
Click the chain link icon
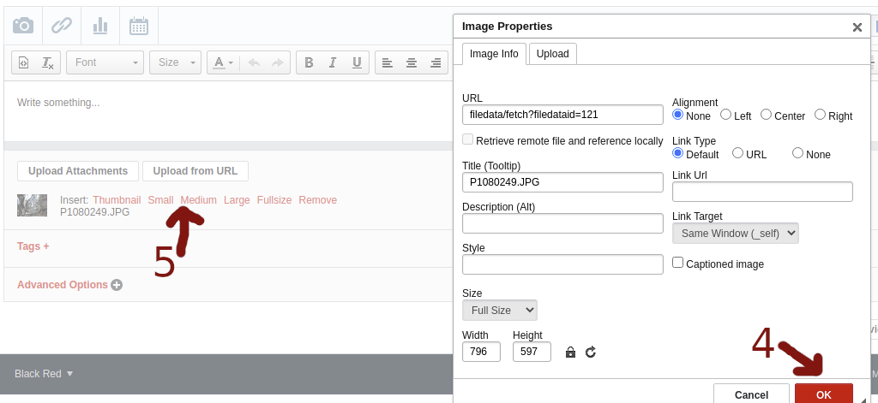tap(62, 26)
